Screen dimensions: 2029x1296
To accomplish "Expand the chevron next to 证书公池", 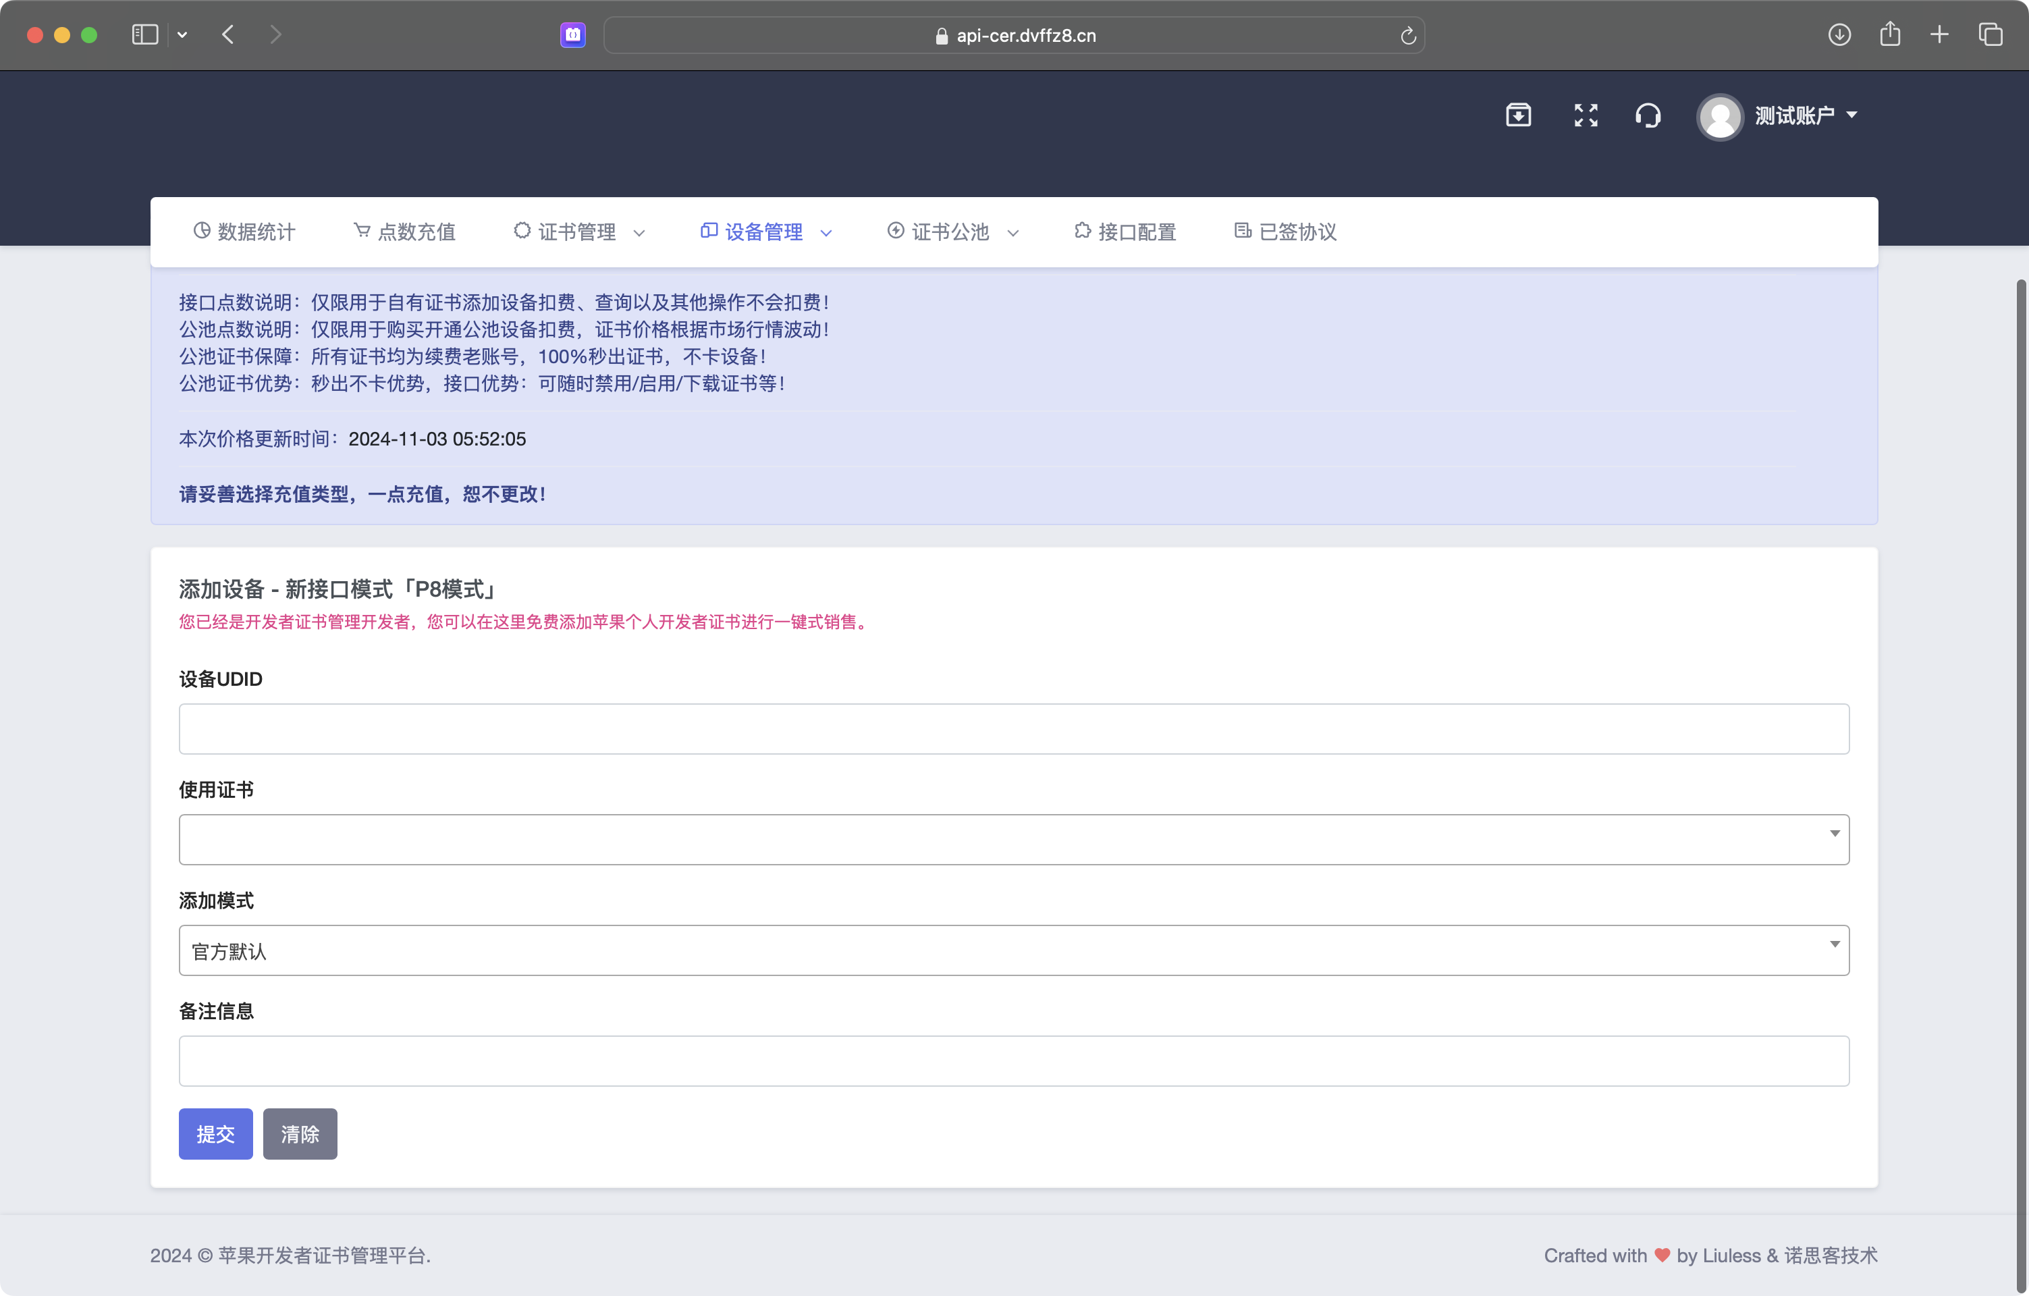I will click(x=1013, y=234).
